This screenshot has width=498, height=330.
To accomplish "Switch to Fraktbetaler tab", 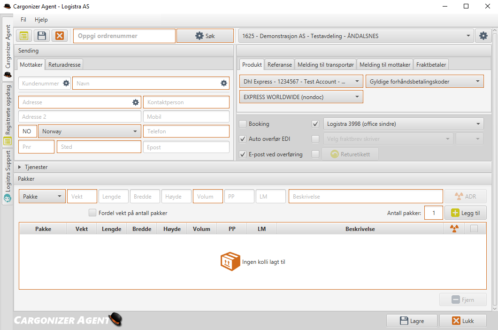I will [431, 64].
